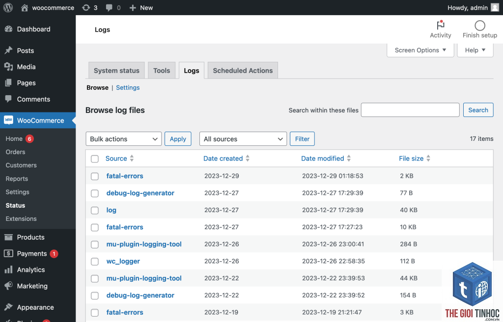Image resolution: width=503 pixels, height=322 pixels.
Task: Click the Filter button
Action: coord(302,139)
